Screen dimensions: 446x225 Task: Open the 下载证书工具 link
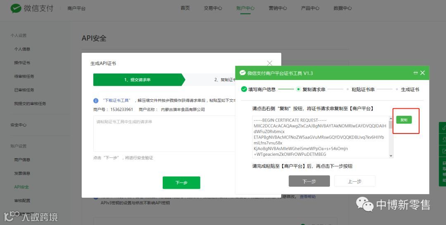click(116, 101)
